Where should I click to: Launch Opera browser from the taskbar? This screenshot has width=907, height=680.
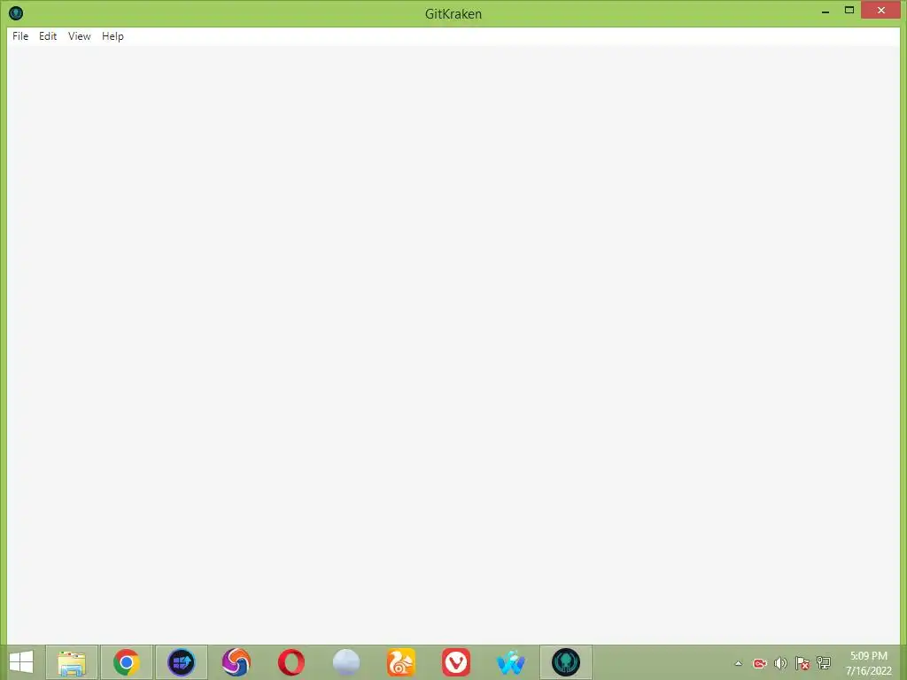coord(291,662)
